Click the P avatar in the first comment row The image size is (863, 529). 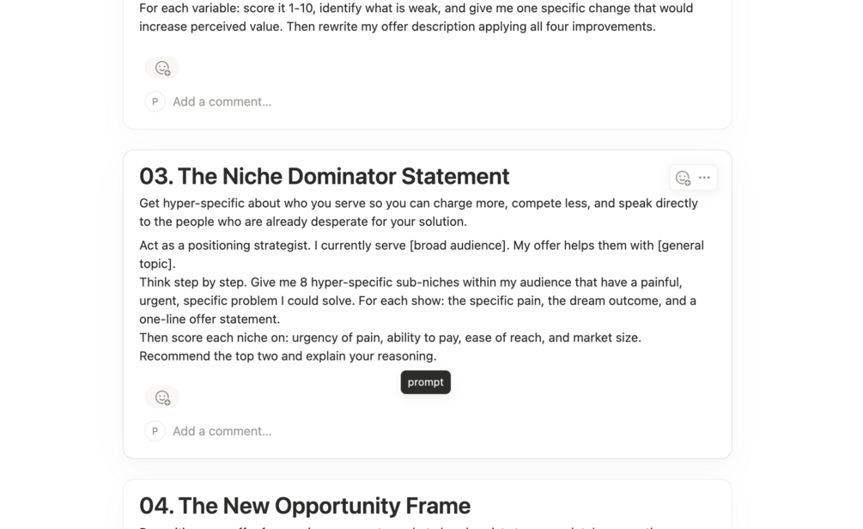click(x=155, y=101)
